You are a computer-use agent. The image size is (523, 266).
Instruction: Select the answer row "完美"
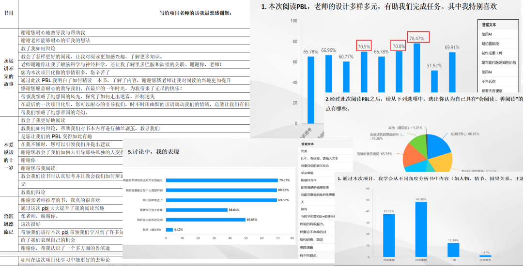[x=326, y=151]
